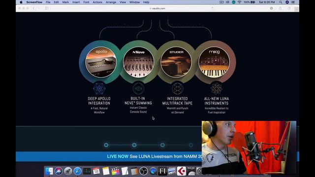Screen dimensions: 315x177
Task: Select the second timeline step dot
Action: [x=134, y=145]
